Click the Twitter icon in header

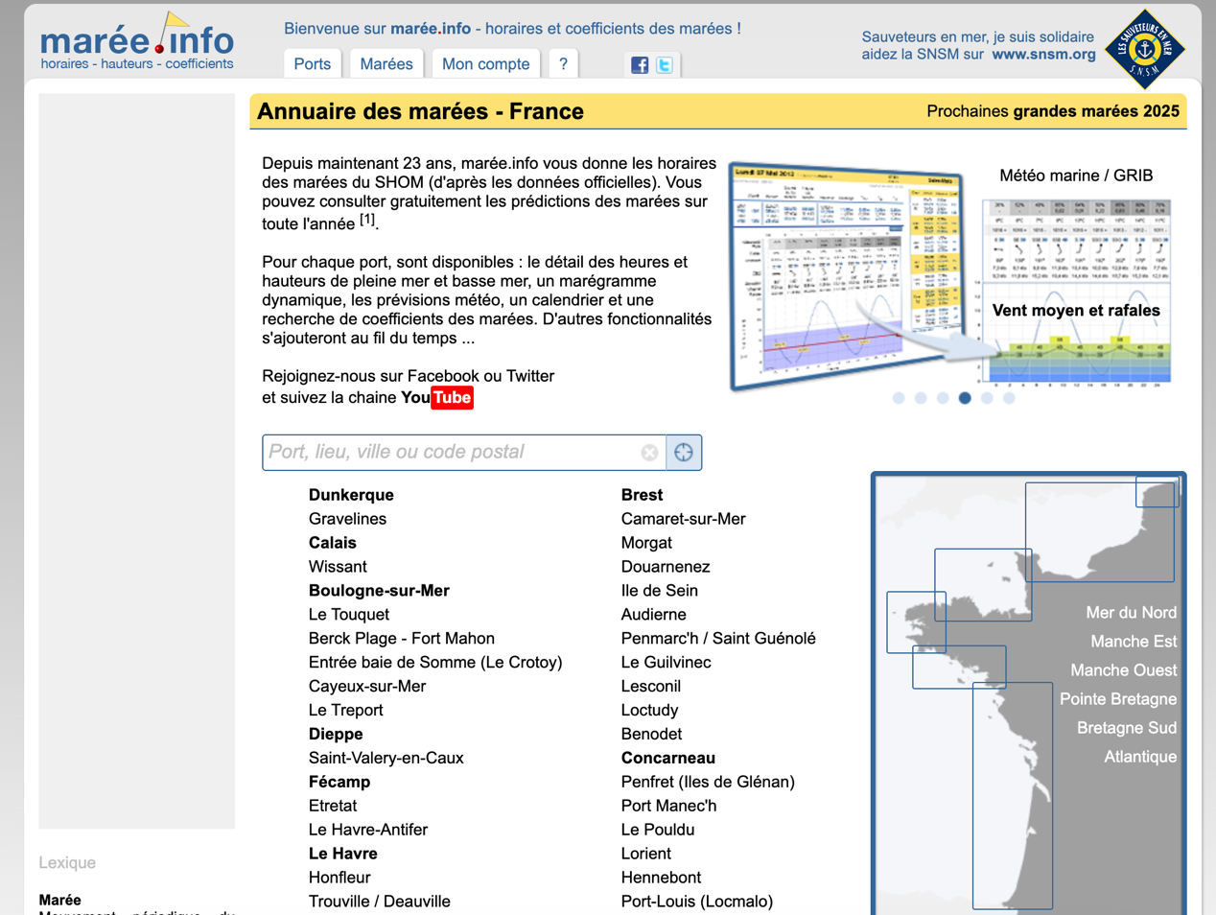point(664,65)
